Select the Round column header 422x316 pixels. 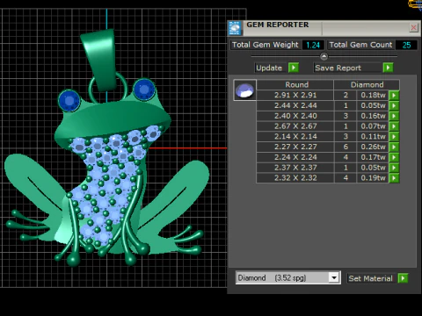295,84
